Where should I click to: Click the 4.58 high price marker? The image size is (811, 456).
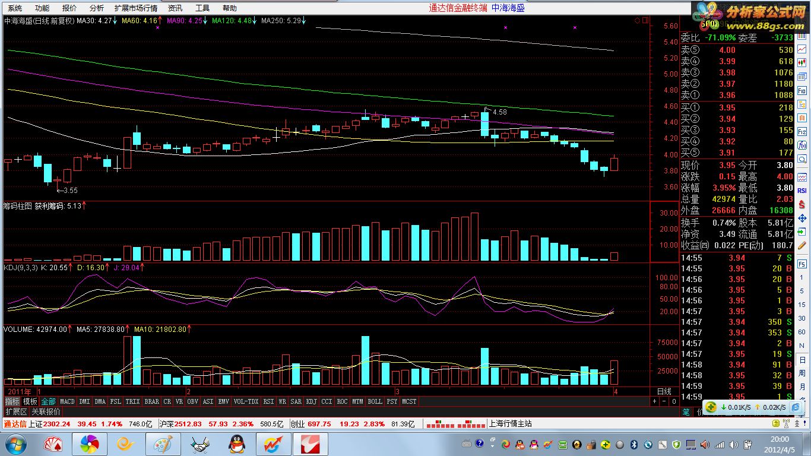(x=499, y=112)
